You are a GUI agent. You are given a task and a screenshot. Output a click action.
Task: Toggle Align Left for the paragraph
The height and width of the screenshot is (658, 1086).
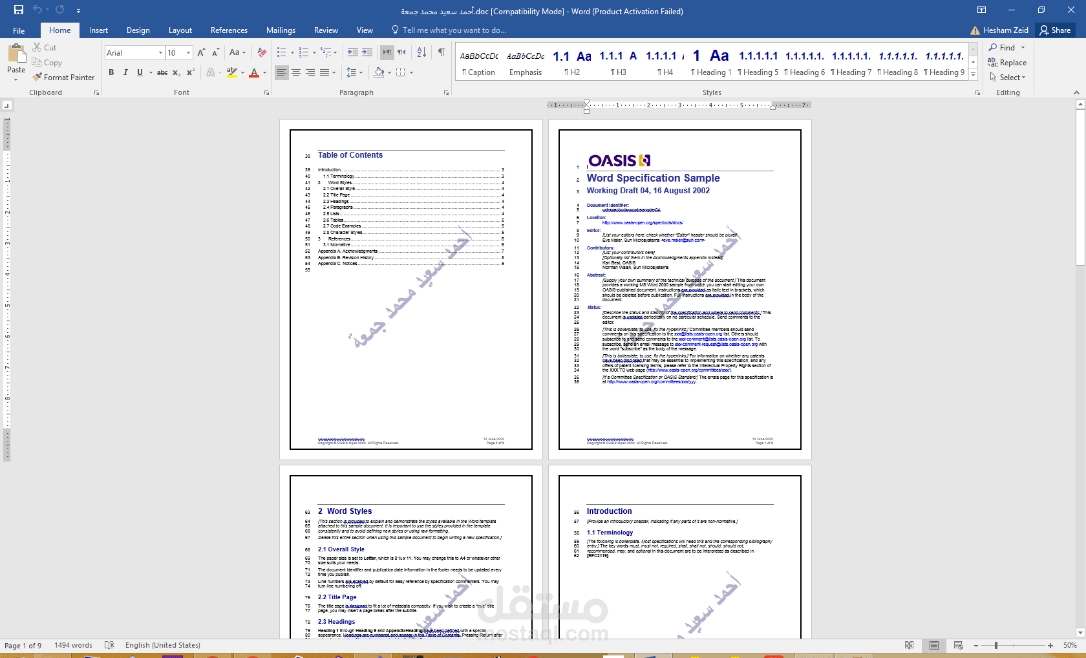282,72
